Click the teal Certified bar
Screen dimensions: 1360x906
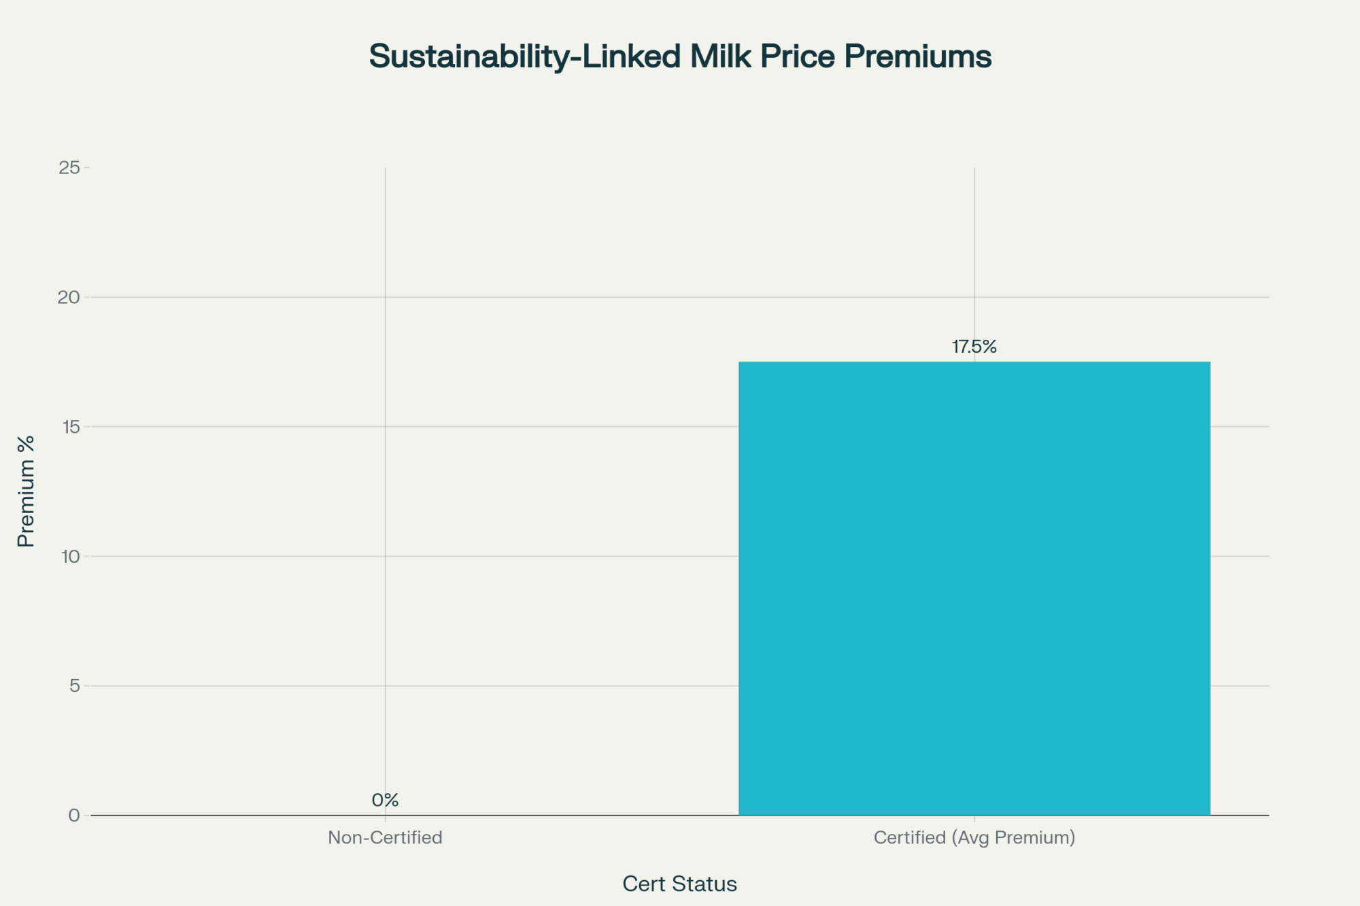click(974, 588)
